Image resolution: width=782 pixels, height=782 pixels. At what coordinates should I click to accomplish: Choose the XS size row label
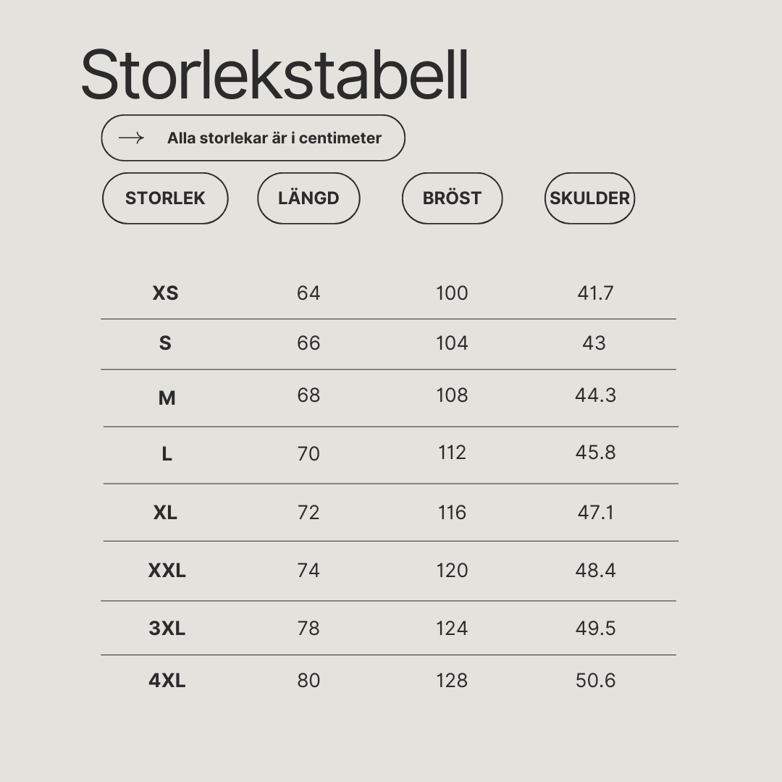(x=166, y=293)
